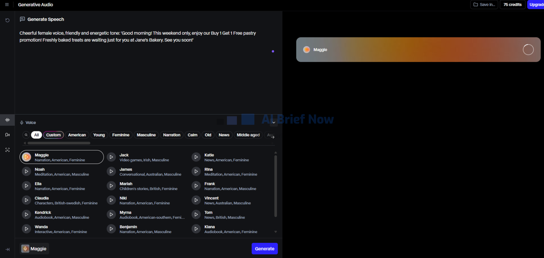Click the Upgrade button

(x=536, y=5)
